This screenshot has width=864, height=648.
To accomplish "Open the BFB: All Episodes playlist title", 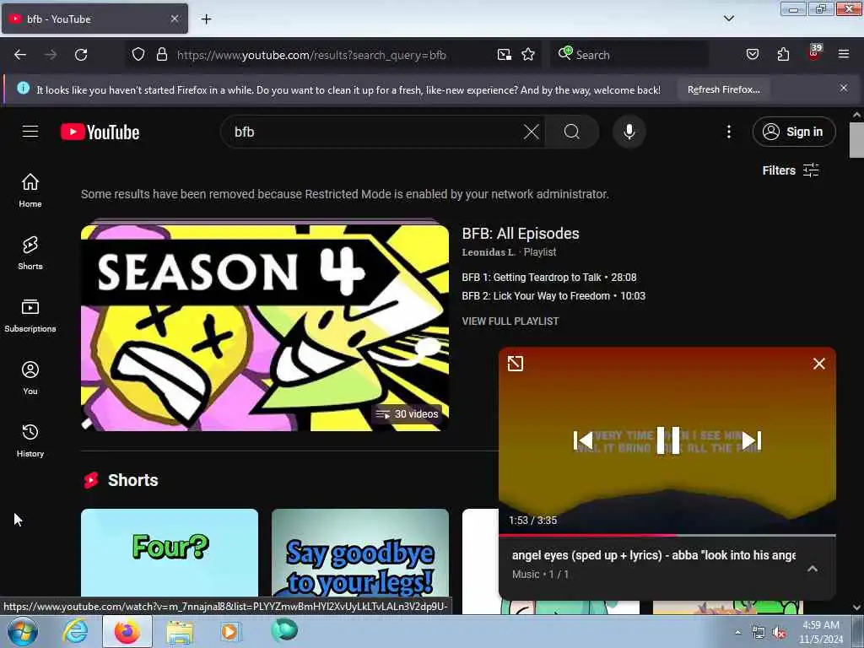I will pyautogui.click(x=520, y=233).
